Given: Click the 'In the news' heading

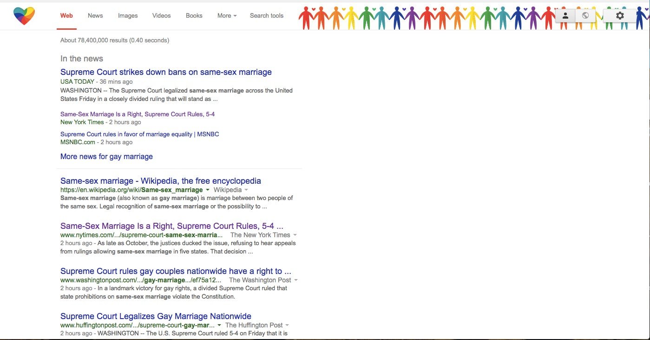Looking at the screenshot, I should [82, 59].
